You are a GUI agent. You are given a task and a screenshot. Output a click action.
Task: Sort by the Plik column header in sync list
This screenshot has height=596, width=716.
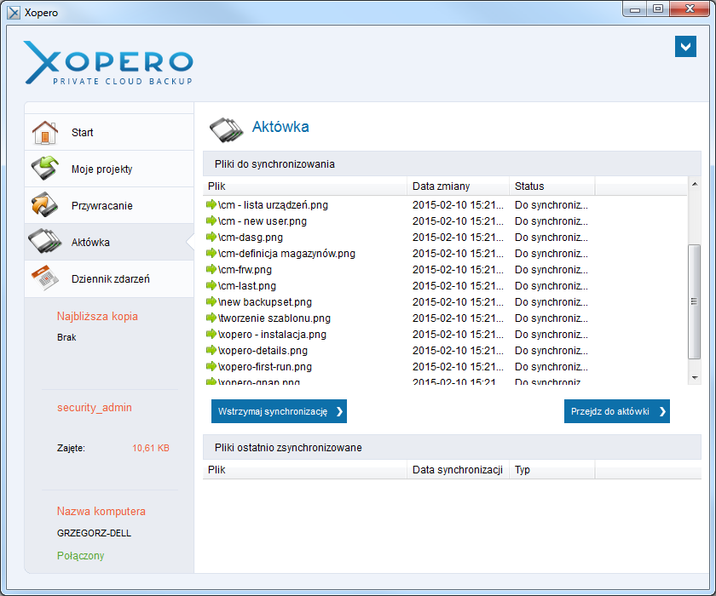click(x=305, y=186)
